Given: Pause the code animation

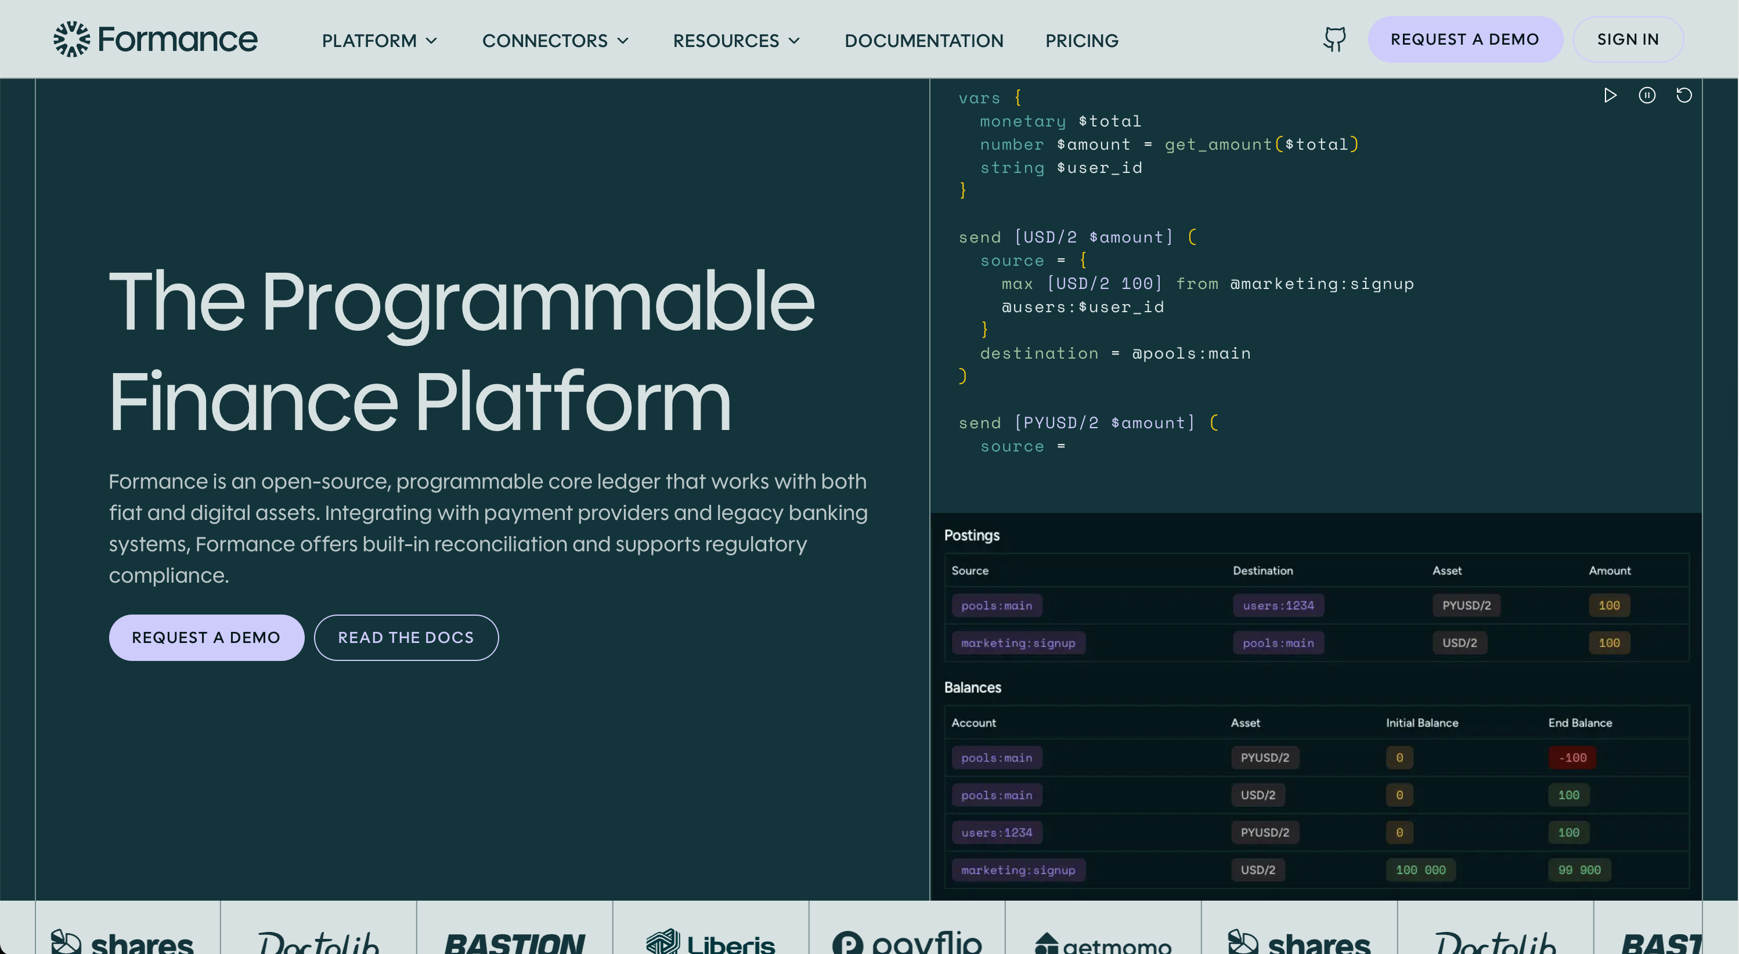Looking at the screenshot, I should tap(1647, 95).
